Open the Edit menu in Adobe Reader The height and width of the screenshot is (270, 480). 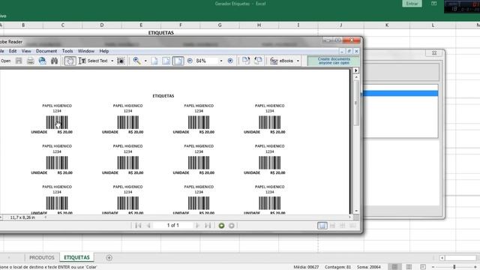click(13, 51)
